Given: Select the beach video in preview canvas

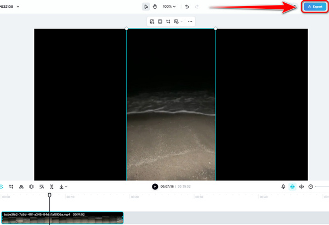Looking at the screenshot, I should pos(171,104).
